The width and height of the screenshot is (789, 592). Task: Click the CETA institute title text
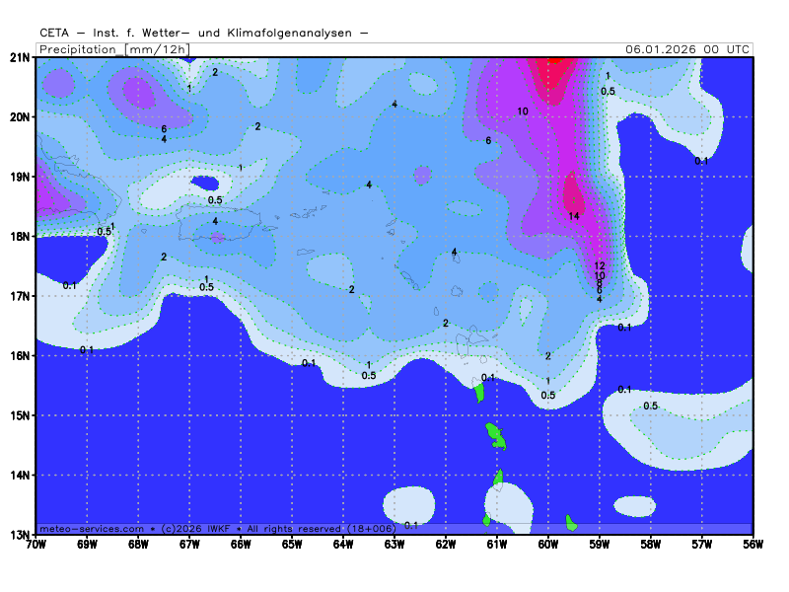point(204,34)
